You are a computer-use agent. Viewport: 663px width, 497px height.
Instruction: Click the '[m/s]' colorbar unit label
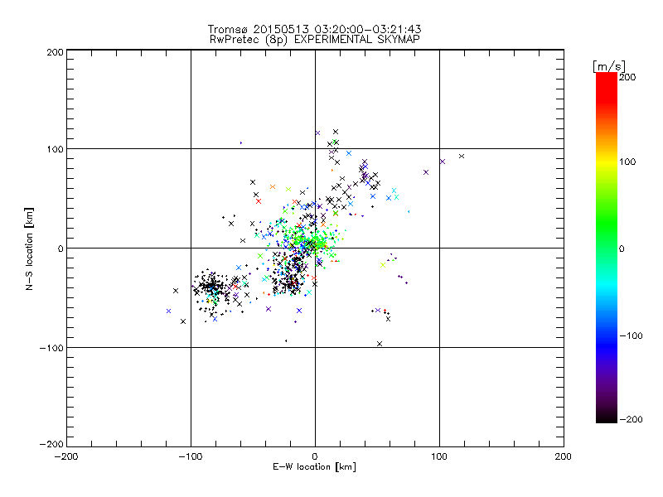pos(609,66)
